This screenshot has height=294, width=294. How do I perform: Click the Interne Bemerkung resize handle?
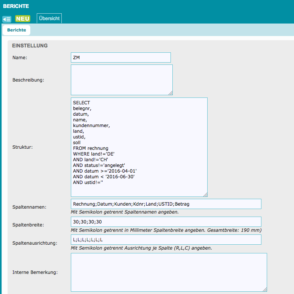pyautogui.click(x=265, y=289)
